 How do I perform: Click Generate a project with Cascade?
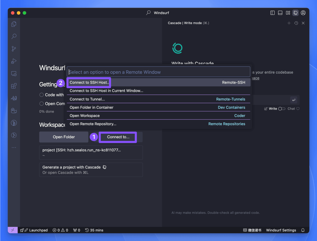[x=91, y=170]
